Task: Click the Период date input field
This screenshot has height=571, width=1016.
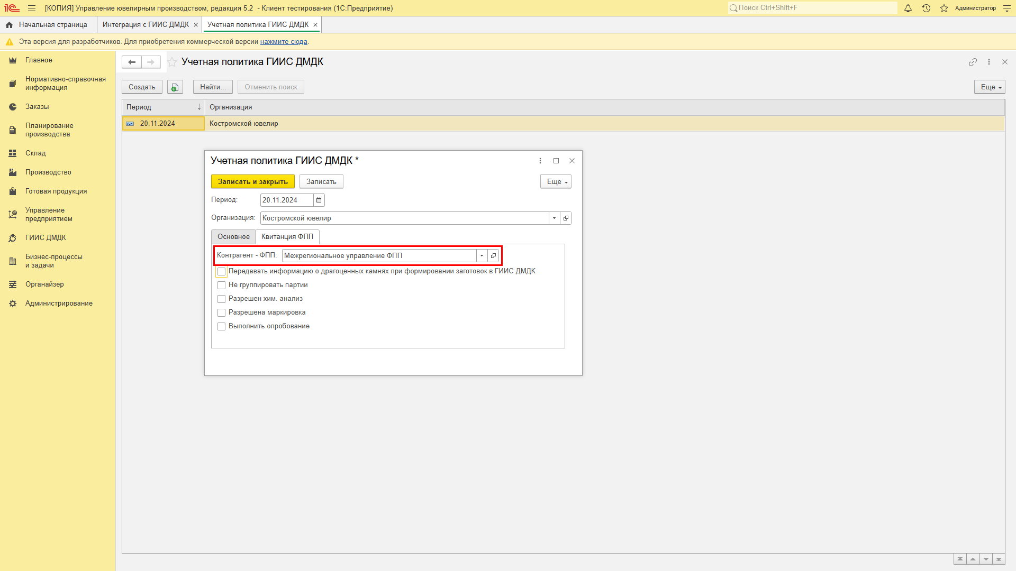Action: point(287,200)
